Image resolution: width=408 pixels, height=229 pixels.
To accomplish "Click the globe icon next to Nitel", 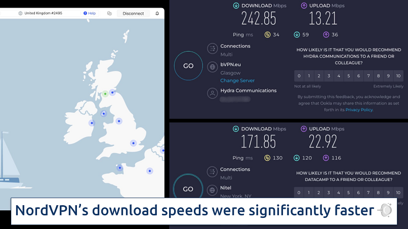I will [x=212, y=191].
